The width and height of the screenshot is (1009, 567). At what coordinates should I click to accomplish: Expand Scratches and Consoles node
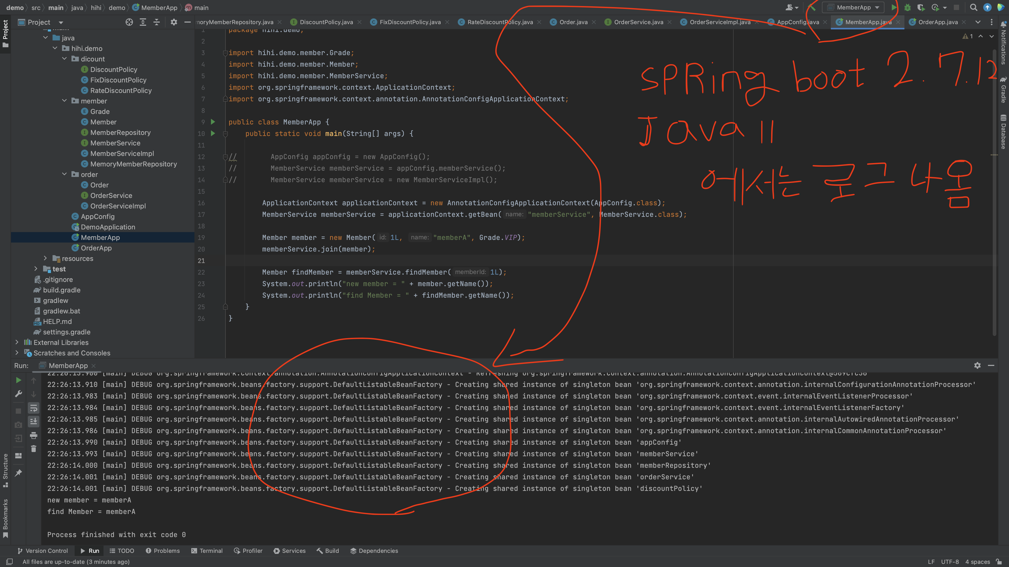coord(17,353)
